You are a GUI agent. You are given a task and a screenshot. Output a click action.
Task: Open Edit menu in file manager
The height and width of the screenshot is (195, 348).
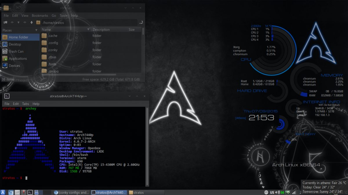pyautogui.click(x=15, y=16)
